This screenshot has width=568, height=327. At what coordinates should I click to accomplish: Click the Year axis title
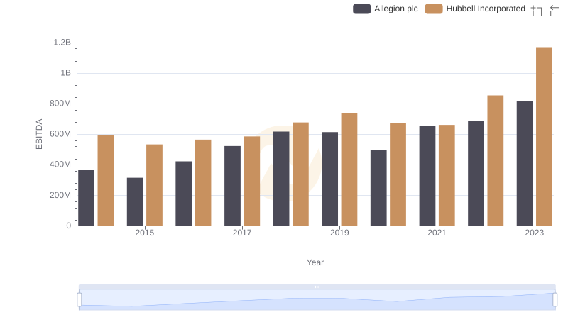click(315, 262)
